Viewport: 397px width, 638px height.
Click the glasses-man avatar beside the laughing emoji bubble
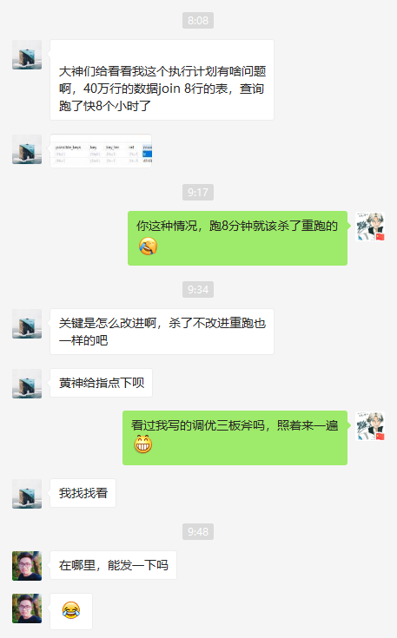coord(27,608)
